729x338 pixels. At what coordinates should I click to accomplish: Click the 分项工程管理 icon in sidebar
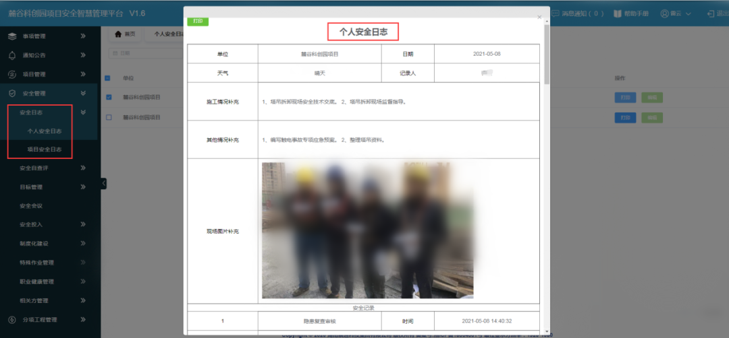13,319
